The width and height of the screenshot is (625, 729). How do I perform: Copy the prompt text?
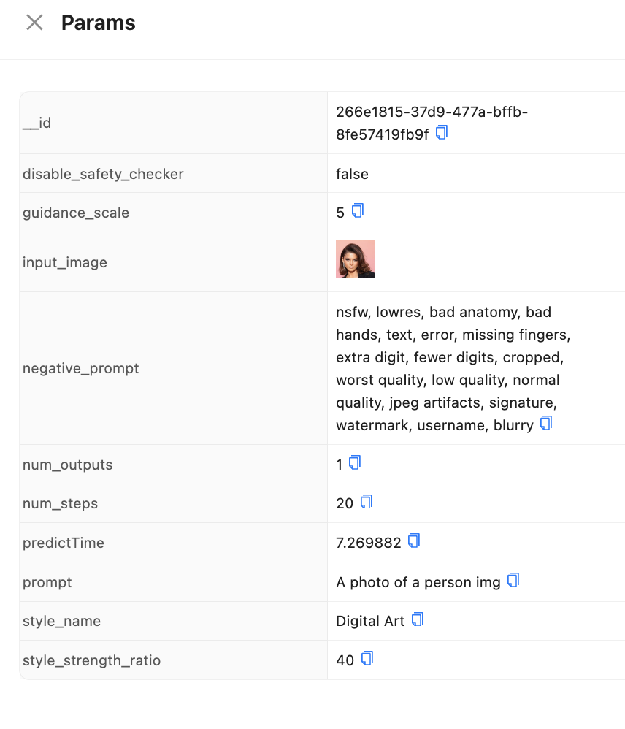[x=513, y=581]
